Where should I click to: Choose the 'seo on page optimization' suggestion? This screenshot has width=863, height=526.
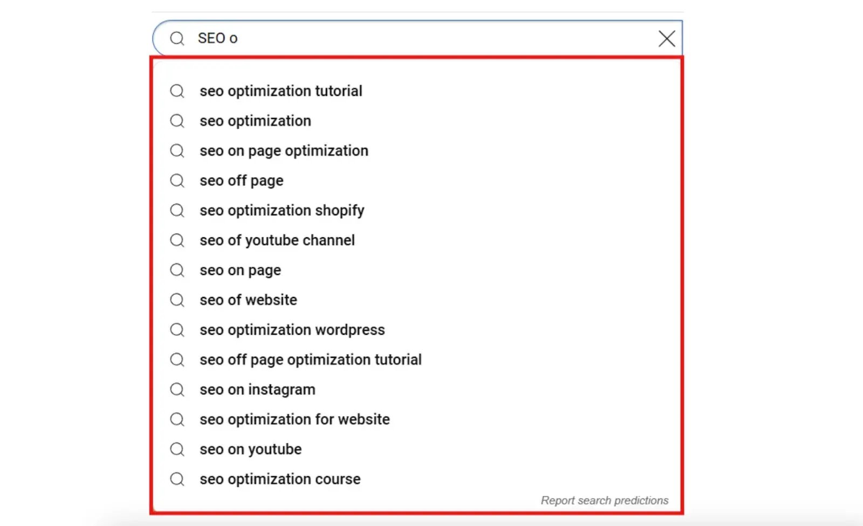pyautogui.click(x=284, y=151)
